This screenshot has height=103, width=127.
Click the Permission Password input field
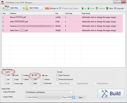click(x=100, y=80)
